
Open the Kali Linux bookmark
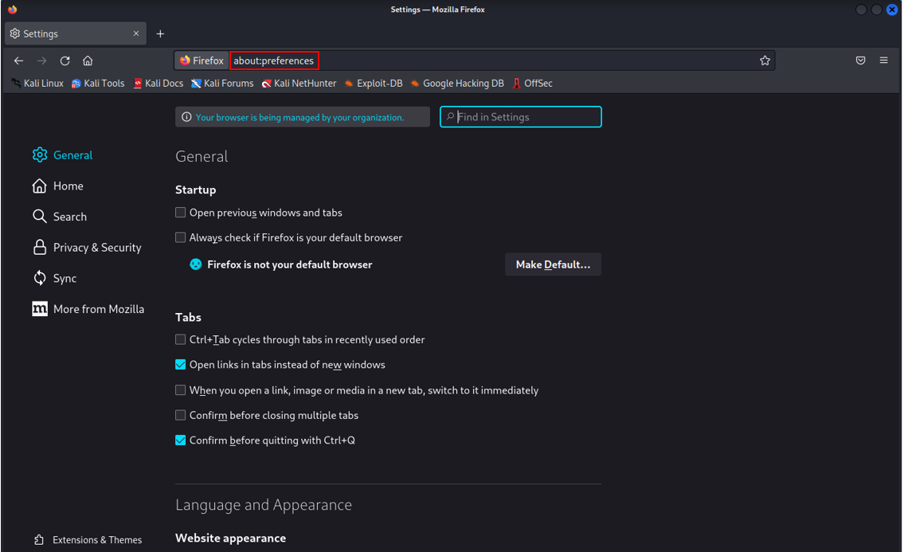[37, 83]
